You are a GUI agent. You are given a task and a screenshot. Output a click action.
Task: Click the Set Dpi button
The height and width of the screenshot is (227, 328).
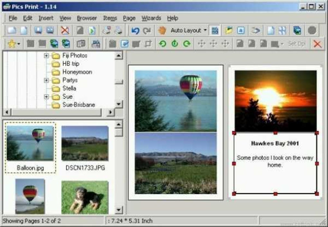tap(297, 44)
